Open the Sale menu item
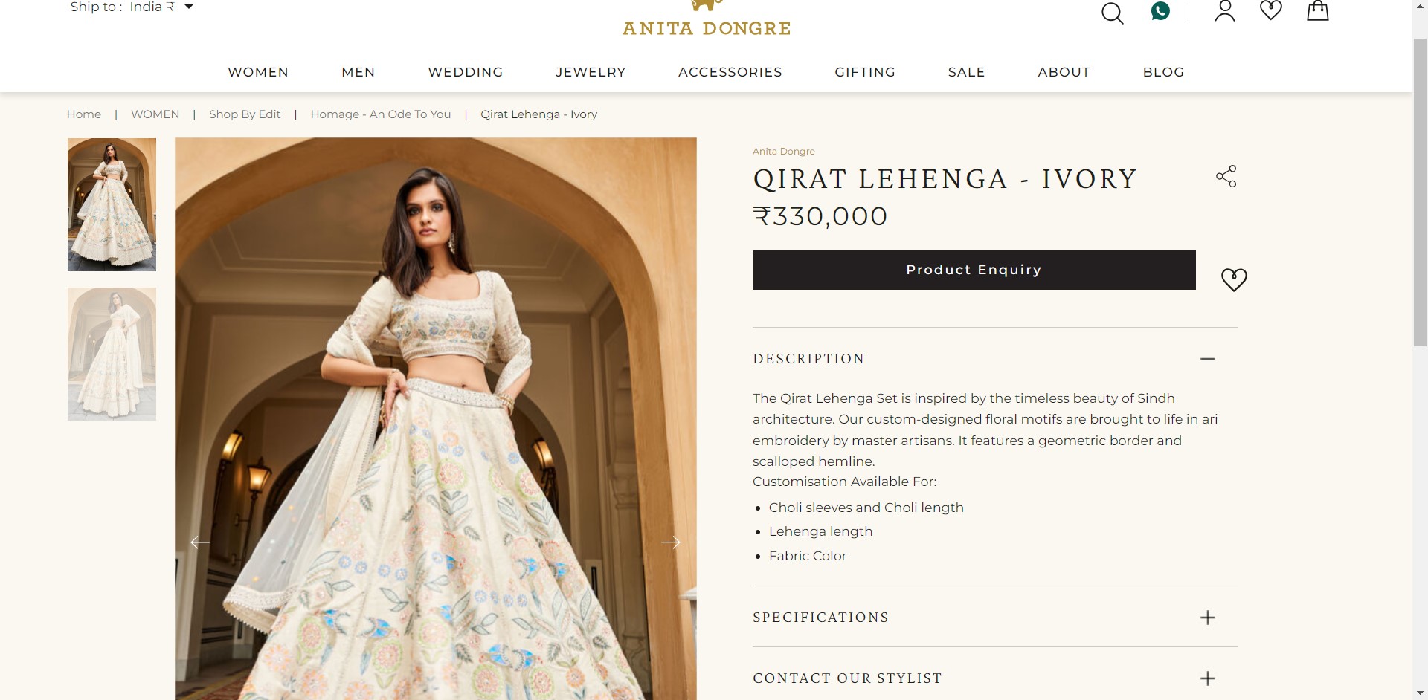1428x700 pixels. coord(966,72)
